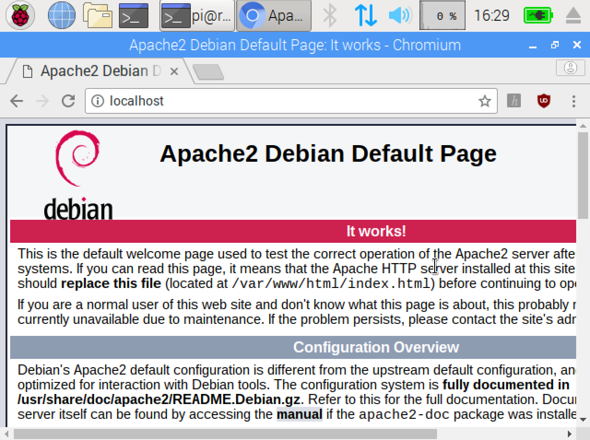Click the replace this file bold text

[111, 283]
